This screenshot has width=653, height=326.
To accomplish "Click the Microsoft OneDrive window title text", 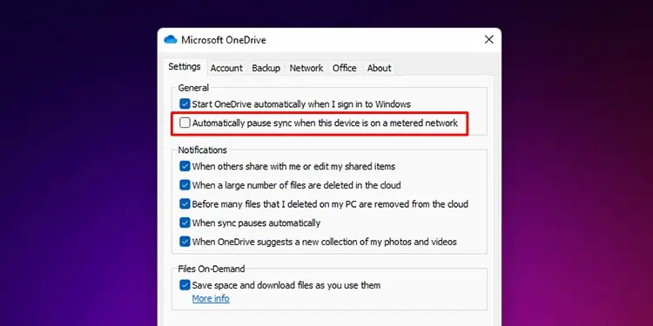I will pos(224,40).
